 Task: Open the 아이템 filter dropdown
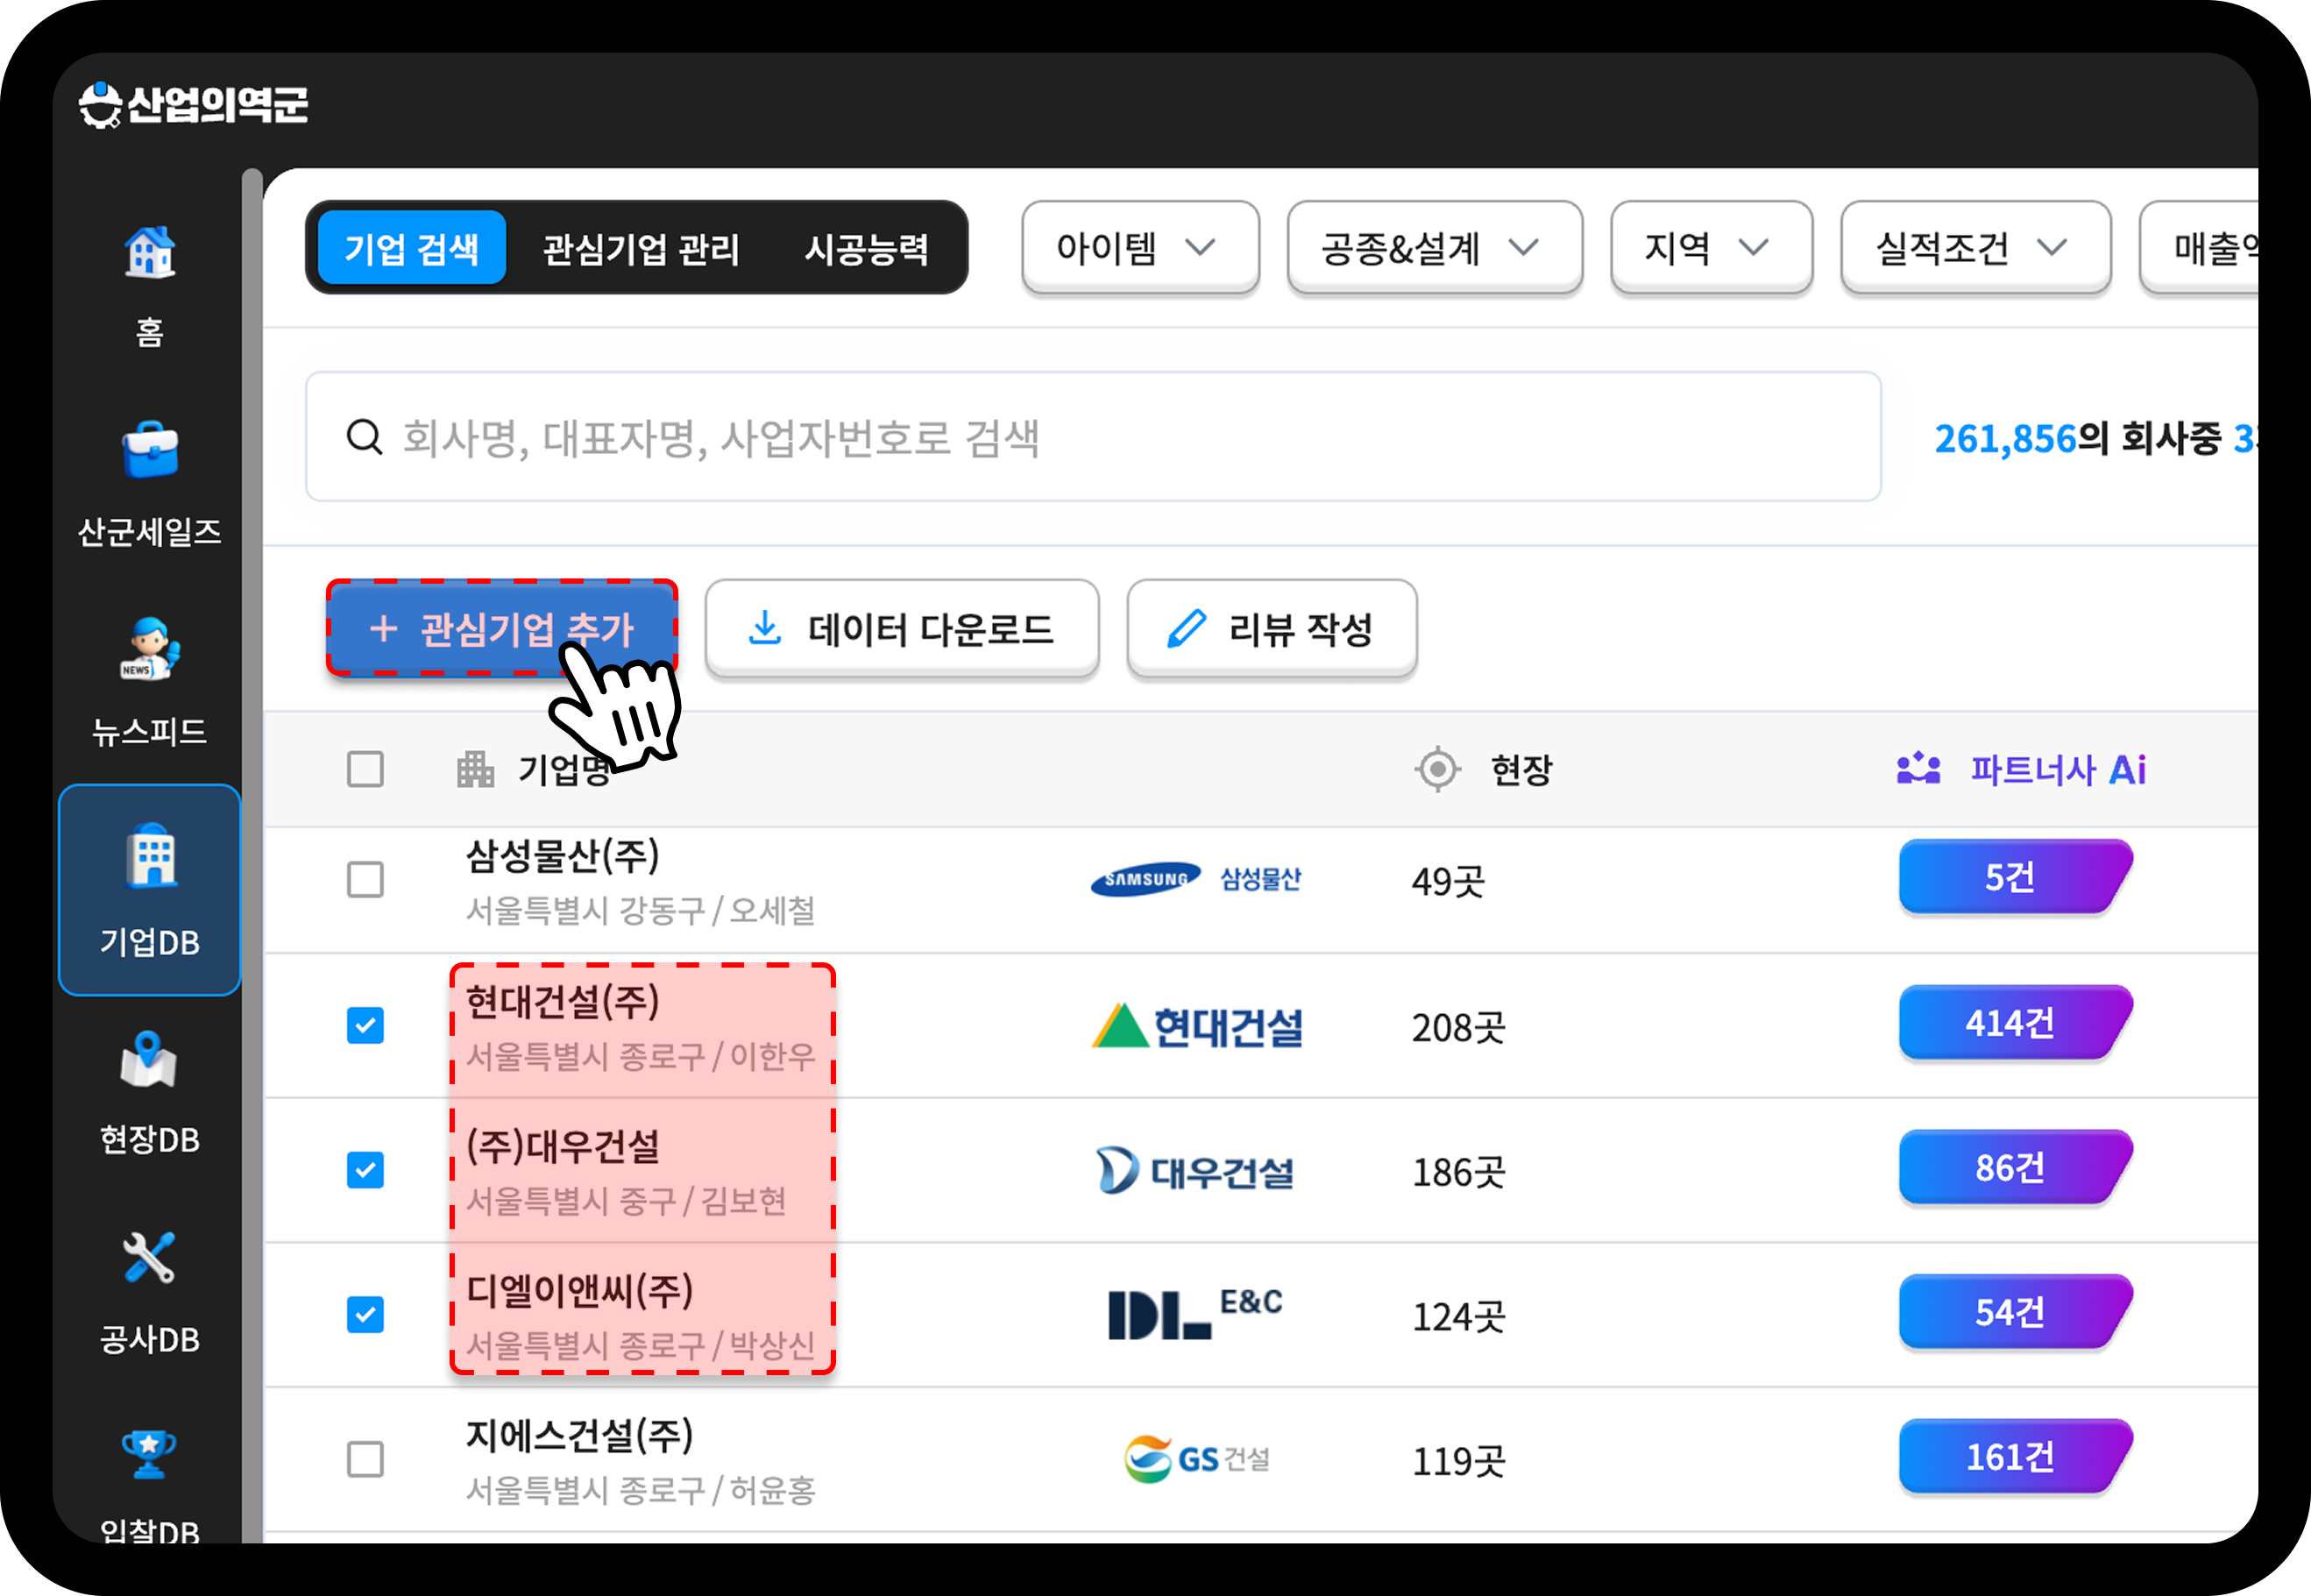pyautogui.click(x=1140, y=247)
